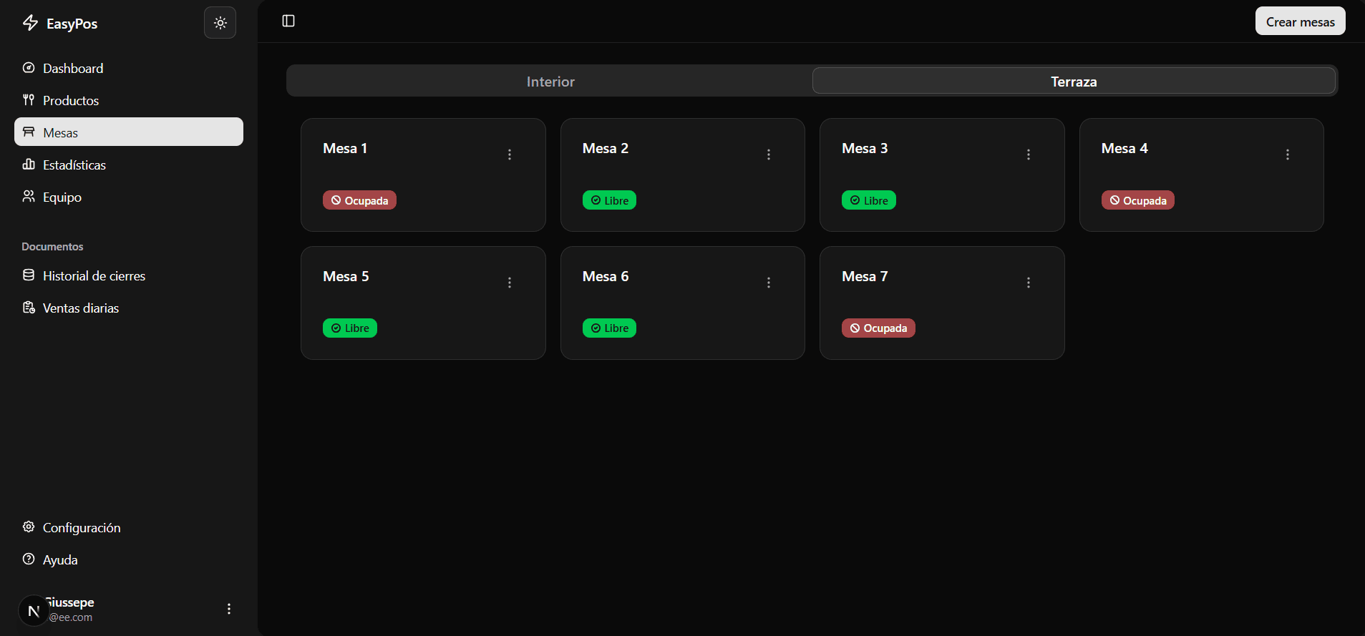Image resolution: width=1365 pixels, height=636 pixels.
Task: Open the Ayuda help page
Action: (x=59, y=559)
